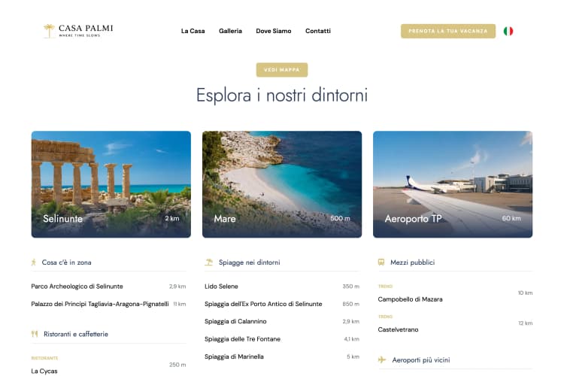
Task: Click the Casa Palmi palm tree logo
Action: click(x=49, y=31)
